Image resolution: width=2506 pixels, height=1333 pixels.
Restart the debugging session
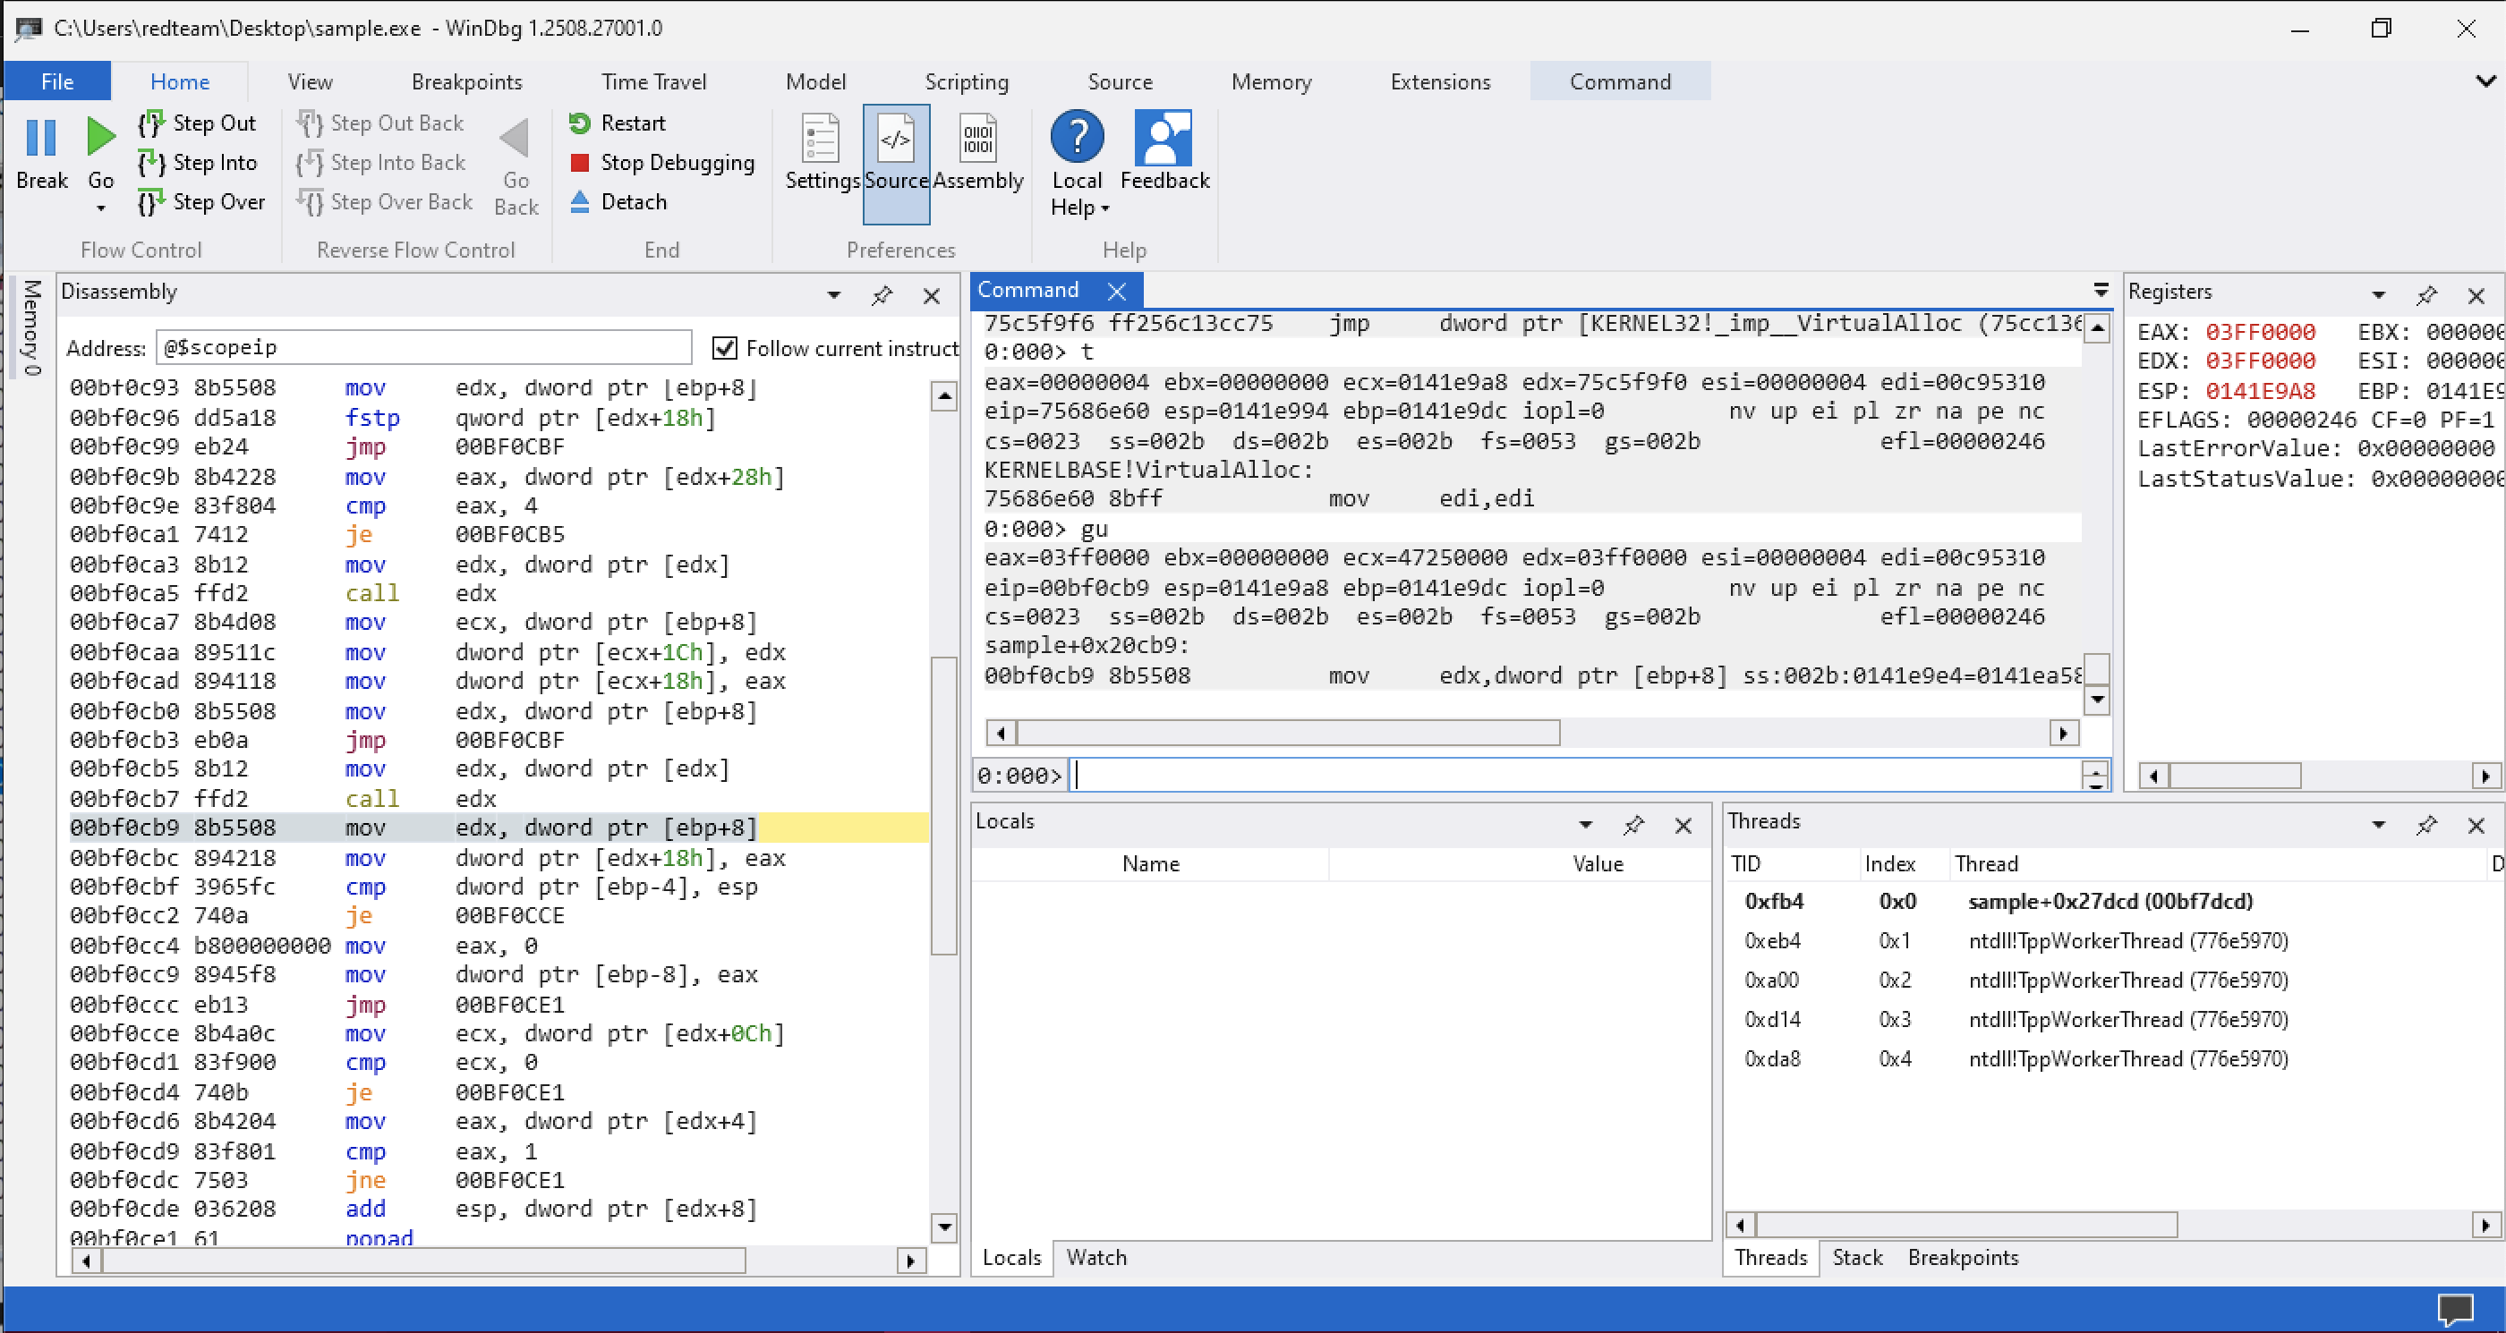pos(618,123)
